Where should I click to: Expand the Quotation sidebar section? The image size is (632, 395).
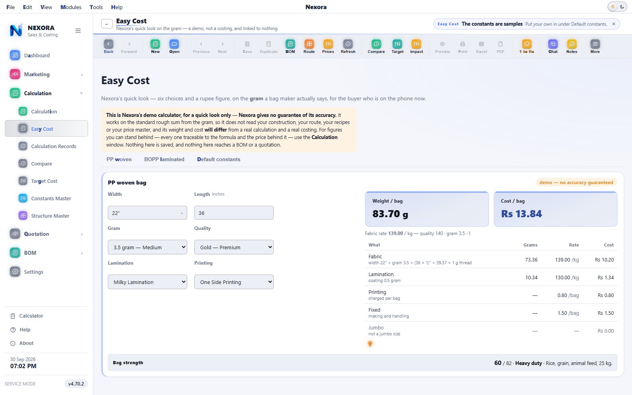46,234
